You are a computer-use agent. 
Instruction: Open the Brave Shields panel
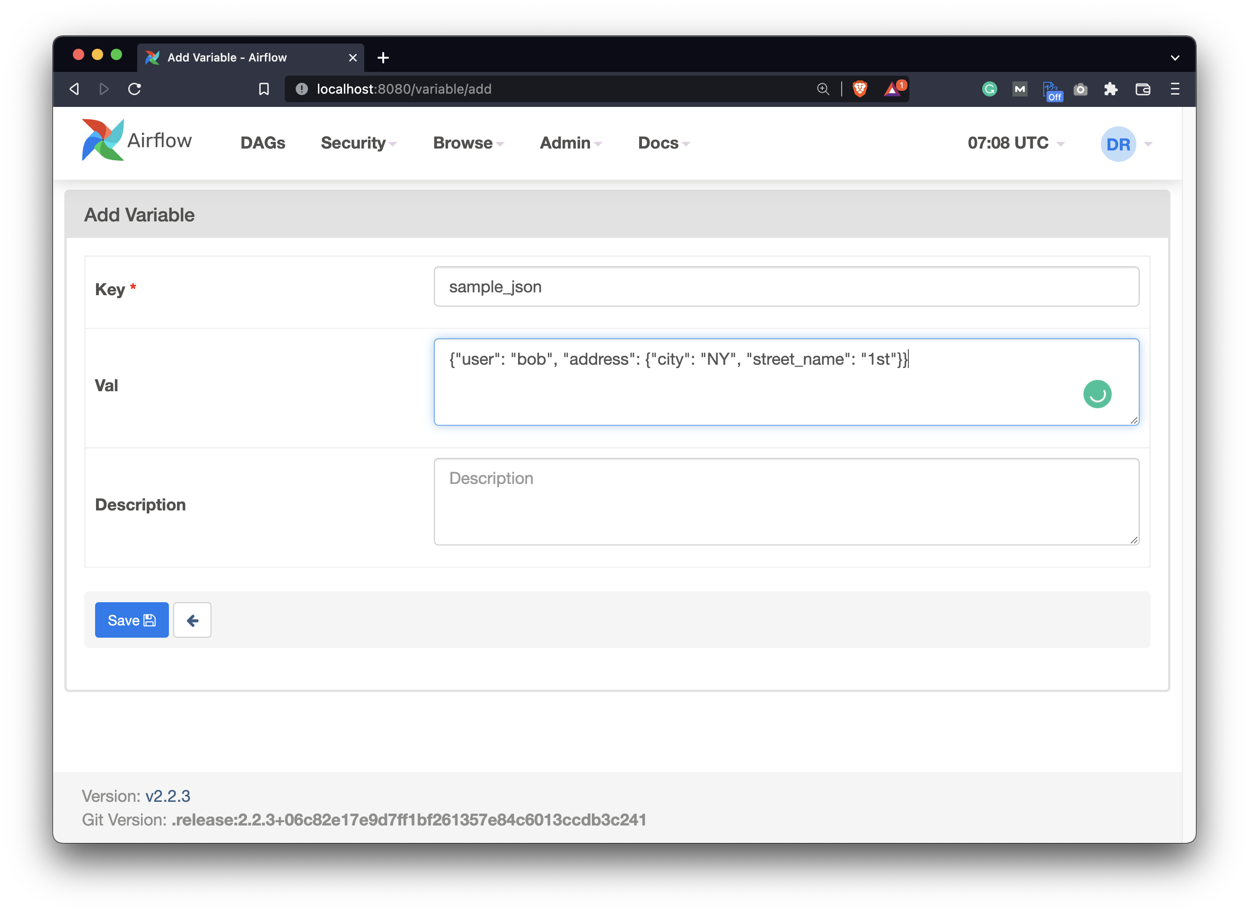coord(858,88)
